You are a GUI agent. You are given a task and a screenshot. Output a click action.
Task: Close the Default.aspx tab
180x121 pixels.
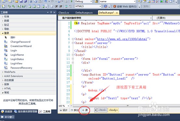(117, 13)
